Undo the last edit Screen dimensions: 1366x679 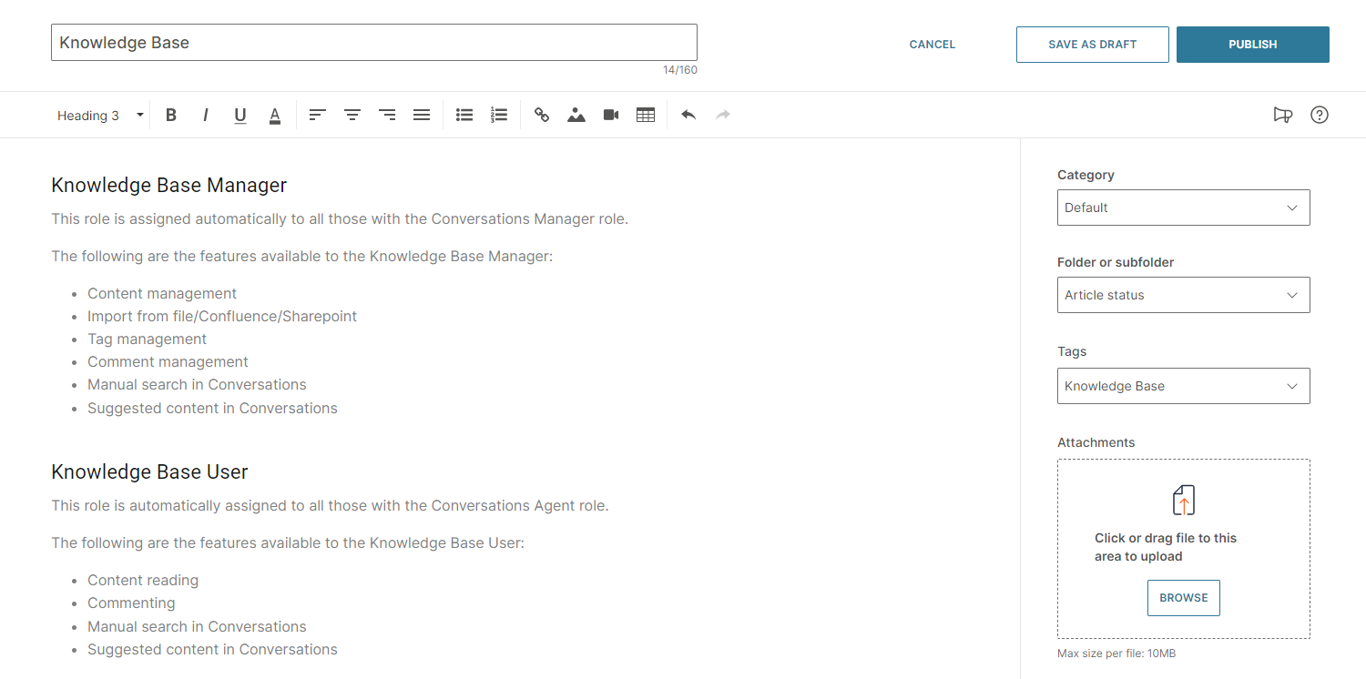[688, 116]
